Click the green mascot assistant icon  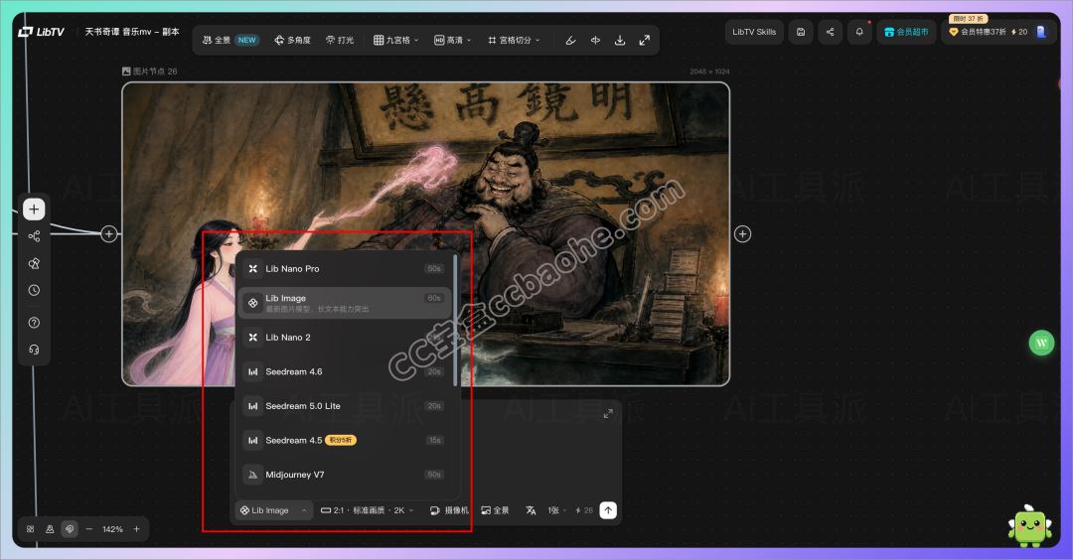[x=1028, y=526]
